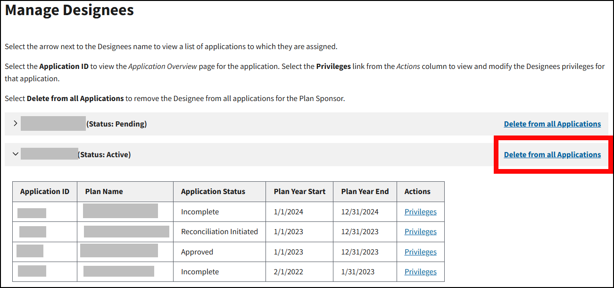Select the "(Status: Active)" designee label
Viewport: 614px width, 288px height.
104,154
